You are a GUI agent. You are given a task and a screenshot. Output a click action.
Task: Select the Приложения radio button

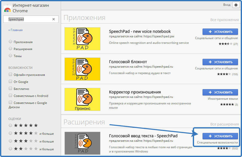(10, 42)
